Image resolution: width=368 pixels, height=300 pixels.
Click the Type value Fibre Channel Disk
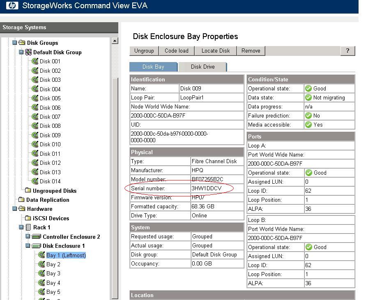214,161
